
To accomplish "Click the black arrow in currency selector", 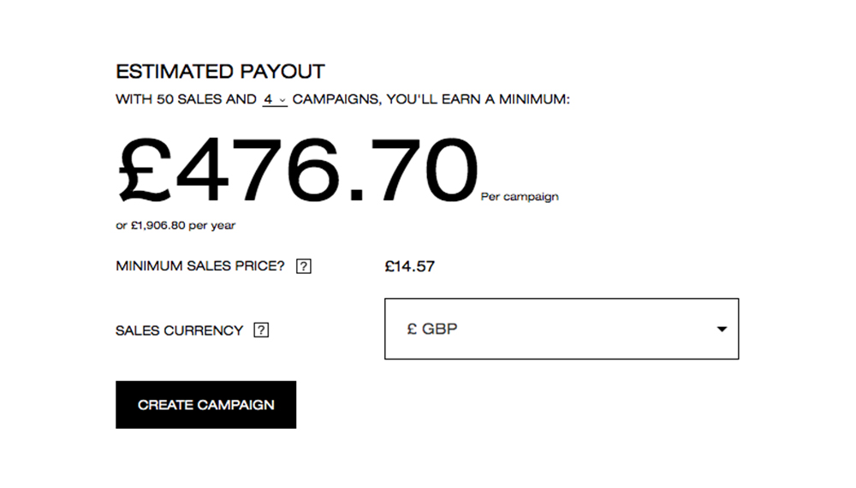I will [722, 329].
